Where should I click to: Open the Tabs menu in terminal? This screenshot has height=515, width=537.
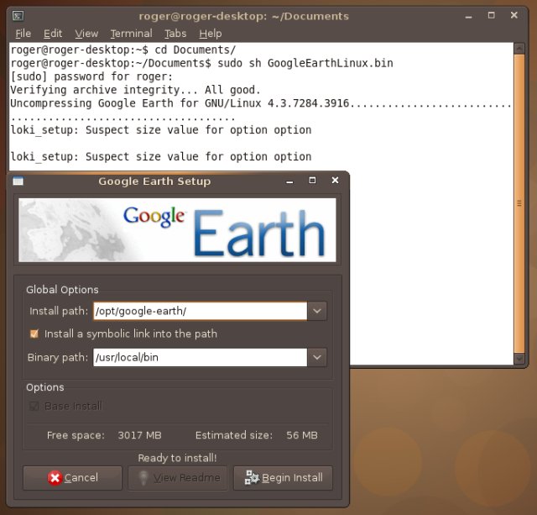(x=175, y=34)
